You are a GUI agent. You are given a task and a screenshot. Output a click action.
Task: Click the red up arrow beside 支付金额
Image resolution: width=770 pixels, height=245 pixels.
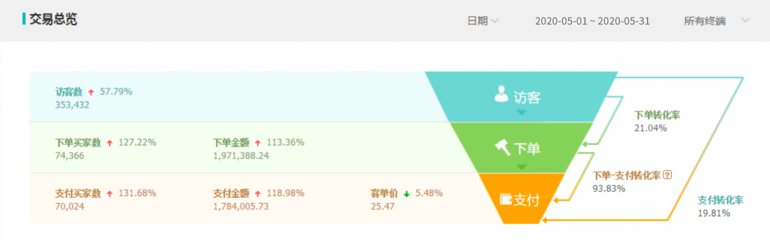258,194
